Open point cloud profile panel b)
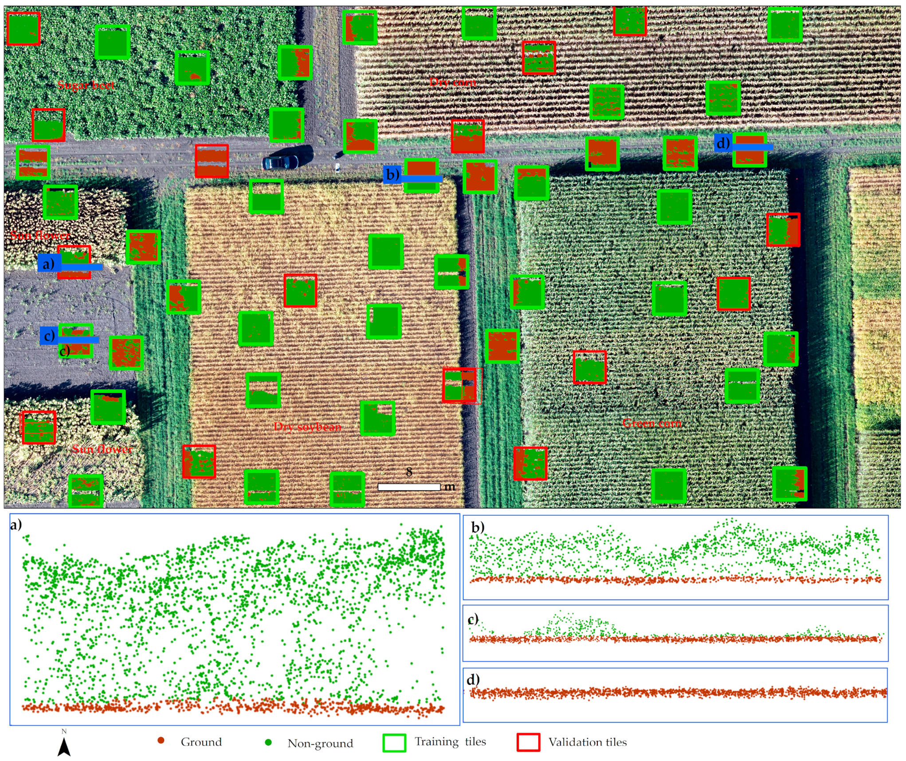The height and width of the screenshot is (761, 906). click(675, 557)
